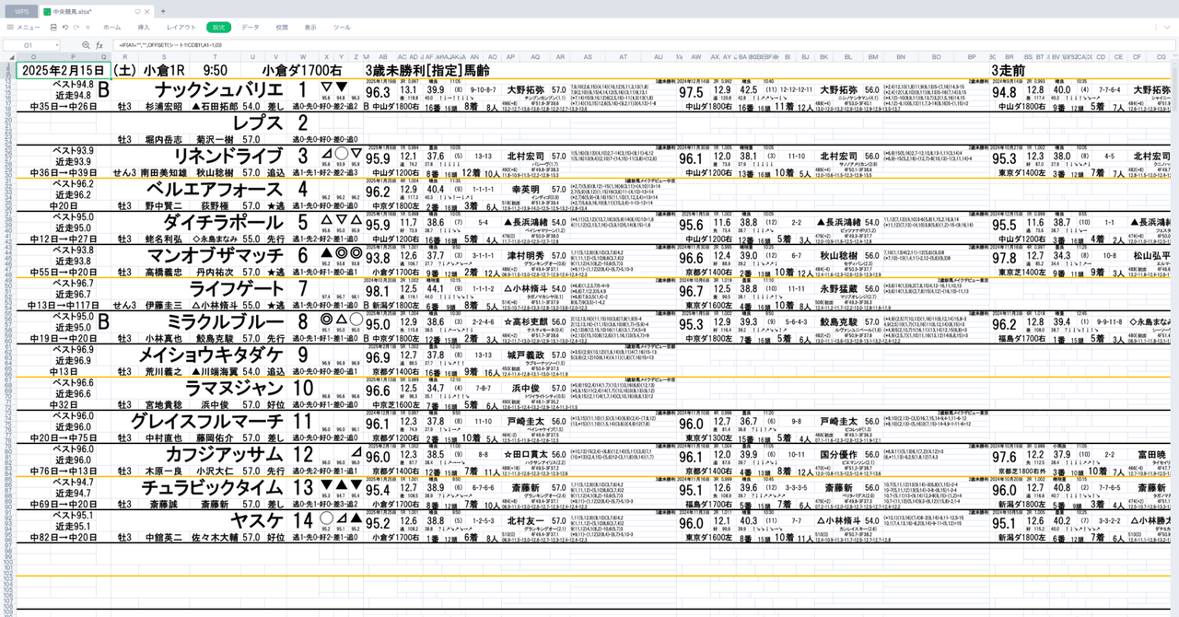Screen dimensions: 1179x617
Task: Click the pin icon on the document tab
Action: [x=136, y=12]
